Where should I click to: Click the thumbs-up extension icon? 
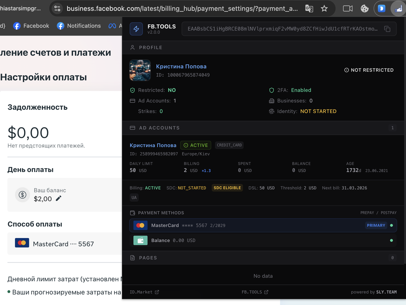click(399, 9)
